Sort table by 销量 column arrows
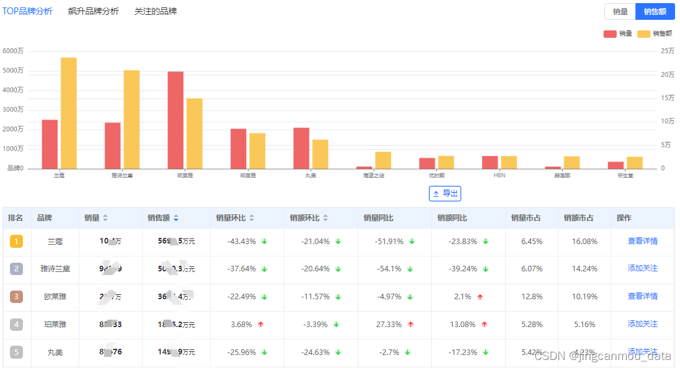680x368 pixels. pos(105,218)
